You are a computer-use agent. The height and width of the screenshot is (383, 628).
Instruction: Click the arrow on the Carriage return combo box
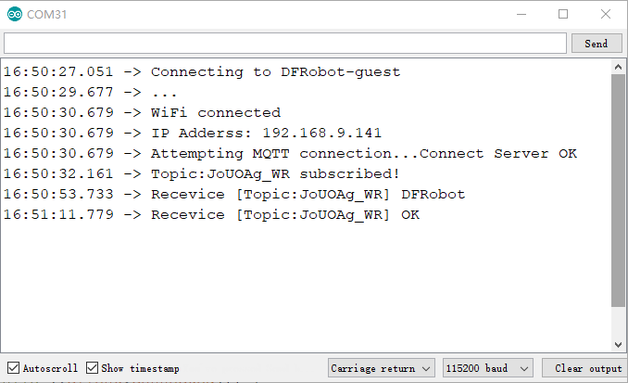pyautogui.click(x=426, y=368)
